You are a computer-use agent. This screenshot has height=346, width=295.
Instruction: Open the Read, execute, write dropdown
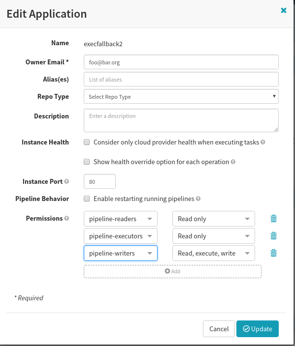tap(214, 253)
